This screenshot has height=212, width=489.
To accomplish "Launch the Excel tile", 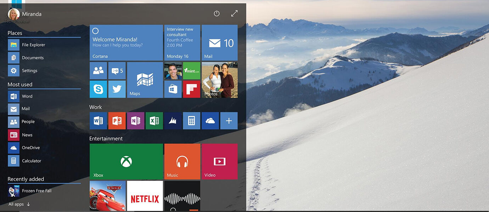I will click(154, 121).
